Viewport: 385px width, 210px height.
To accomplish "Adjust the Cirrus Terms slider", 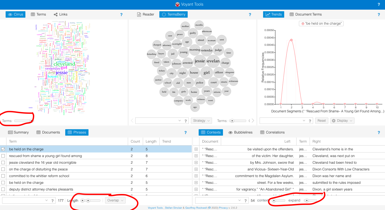I will (x=24, y=121).
